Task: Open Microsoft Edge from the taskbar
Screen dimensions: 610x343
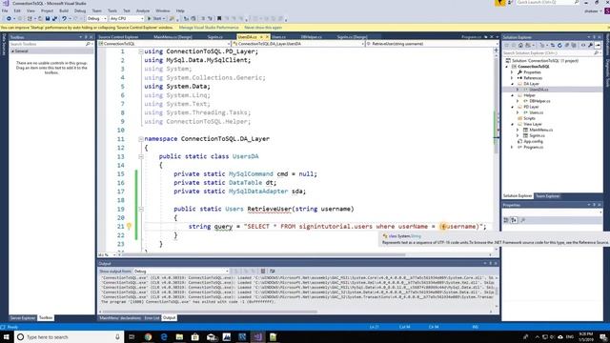Action: coord(164,336)
